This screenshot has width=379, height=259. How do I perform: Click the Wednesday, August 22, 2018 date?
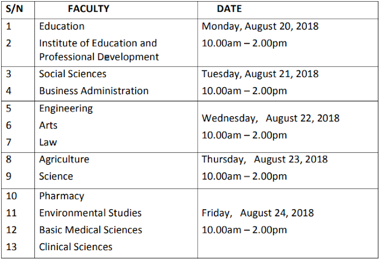(271, 118)
